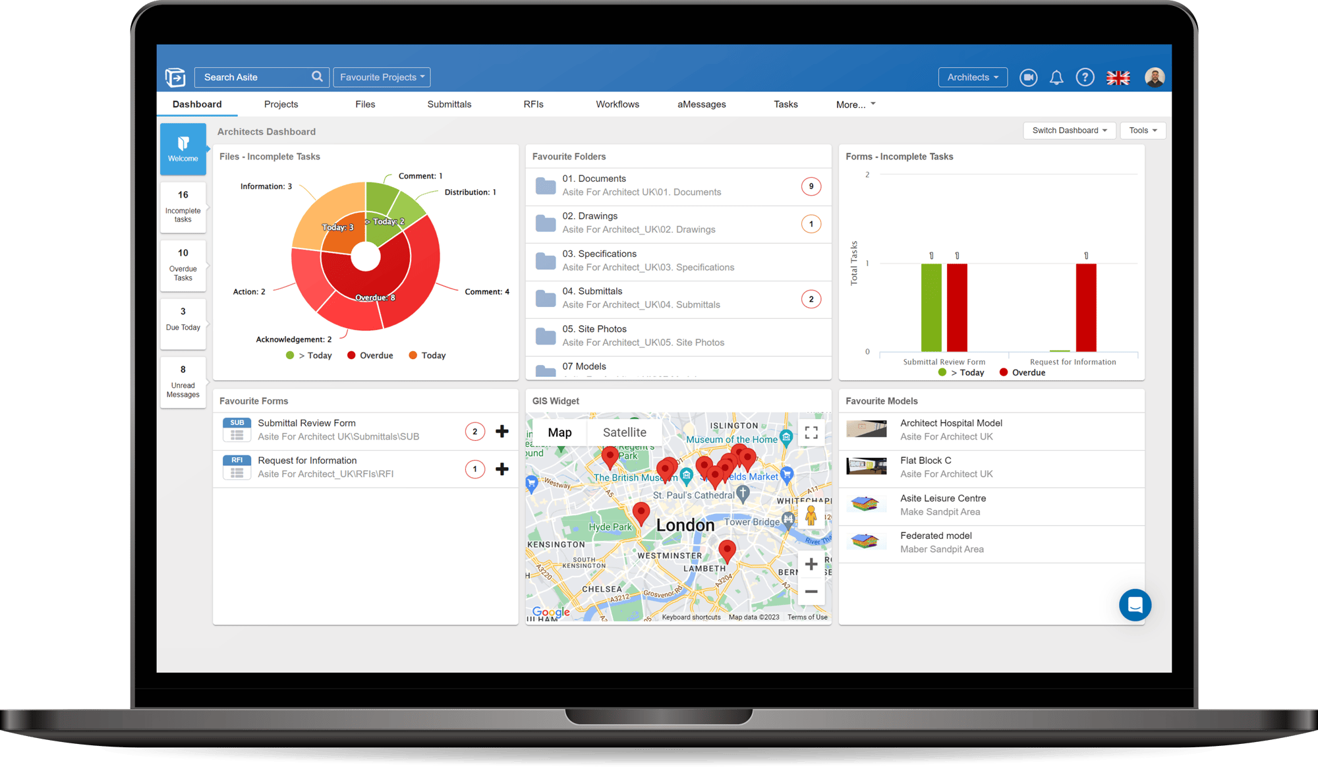Toggle fullscreen on the GIS map
The height and width of the screenshot is (767, 1318).
click(x=811, y=433)
